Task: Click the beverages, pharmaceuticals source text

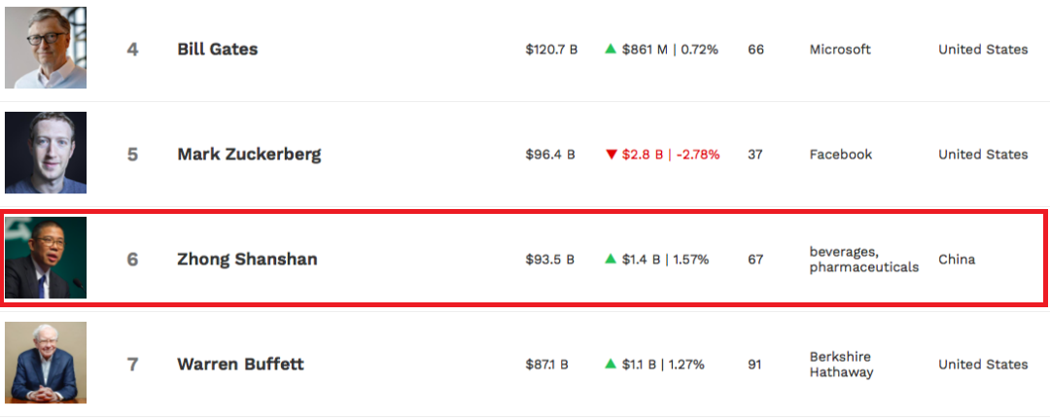Action: pos(864,260)
